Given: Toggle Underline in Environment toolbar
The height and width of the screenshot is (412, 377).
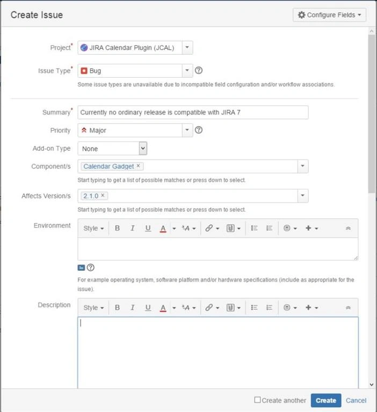Looking at the screenshot, I should (148, 228).
